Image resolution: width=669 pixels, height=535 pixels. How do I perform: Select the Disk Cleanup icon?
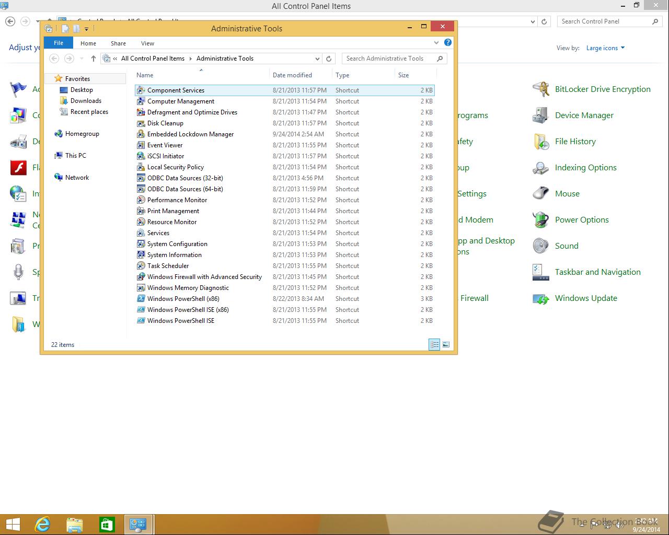[x=141, y=123]
